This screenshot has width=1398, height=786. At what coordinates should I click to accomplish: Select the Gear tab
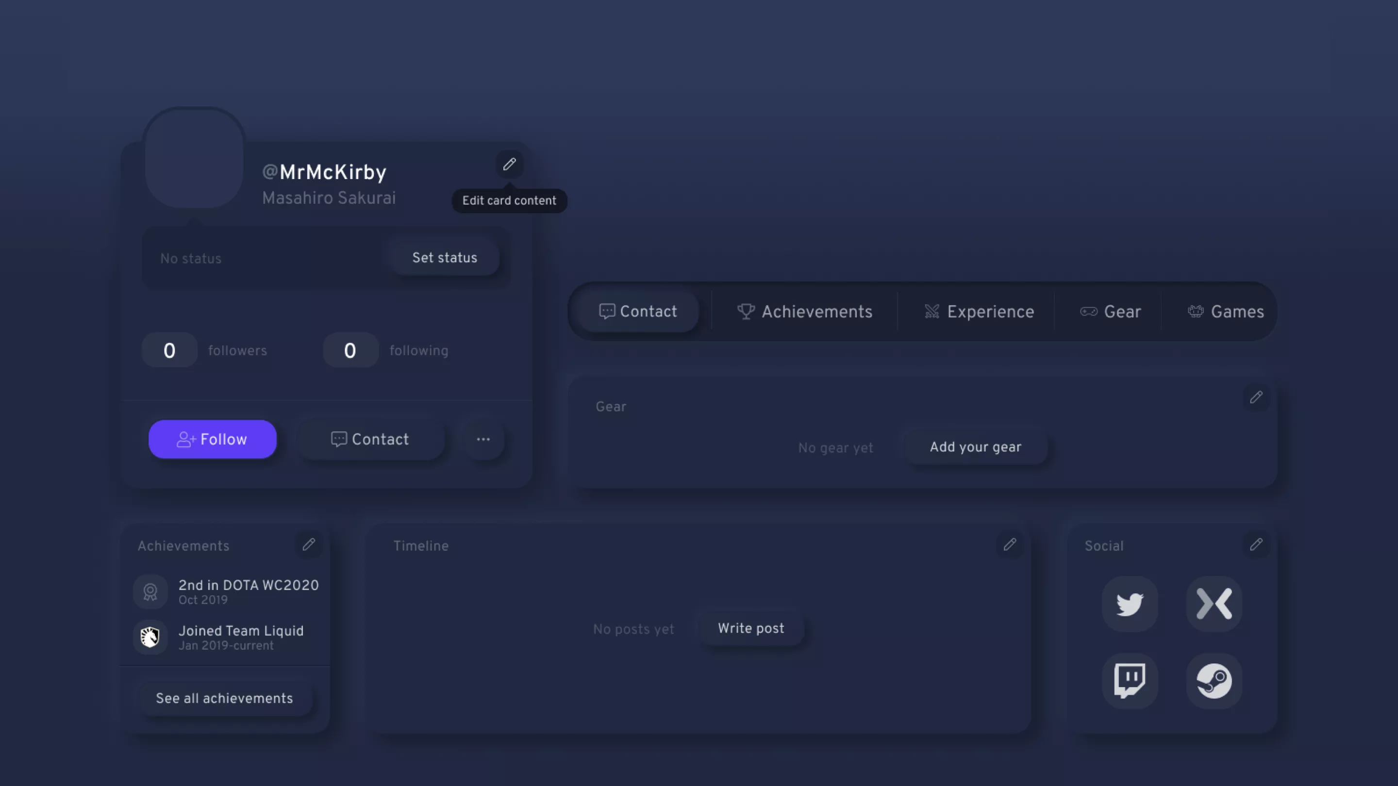[x=1110, y=311]
